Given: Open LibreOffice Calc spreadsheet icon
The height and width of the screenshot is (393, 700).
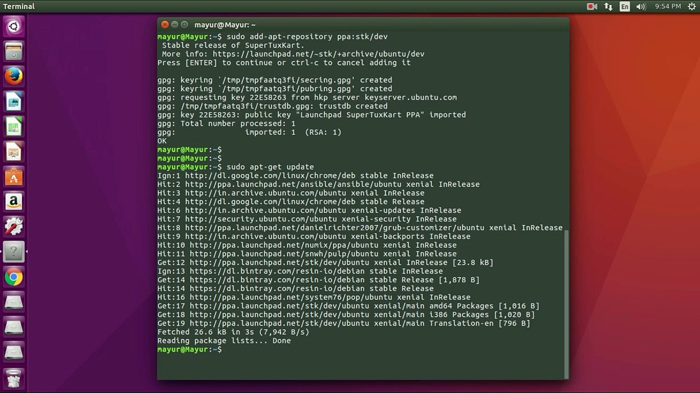Looking at the screenshot, I should tap(14, 127).
